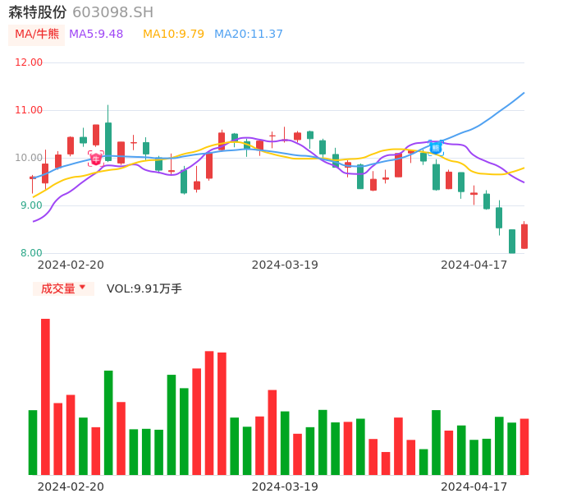
Task: Click the bull signal marker on the chart
Action: click(96, 159)
